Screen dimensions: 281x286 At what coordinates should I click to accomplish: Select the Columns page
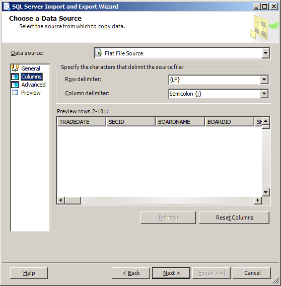click(32, 77)
